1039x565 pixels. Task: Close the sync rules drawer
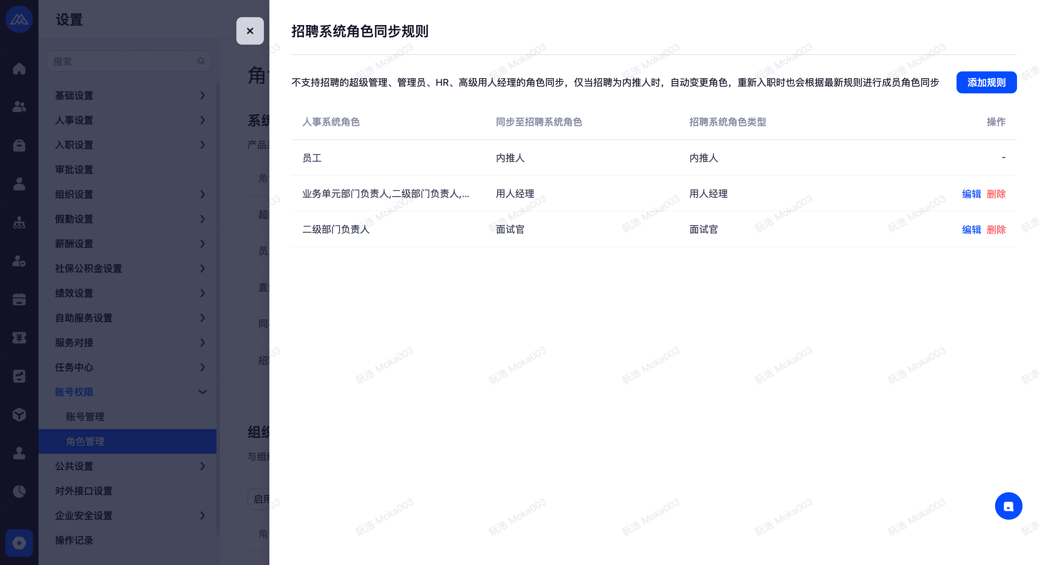250,31
